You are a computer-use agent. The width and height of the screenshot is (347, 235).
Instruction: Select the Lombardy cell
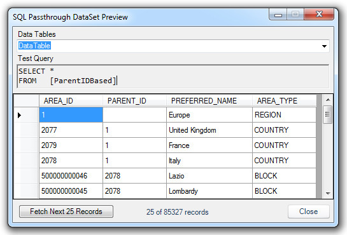point(209,191)
